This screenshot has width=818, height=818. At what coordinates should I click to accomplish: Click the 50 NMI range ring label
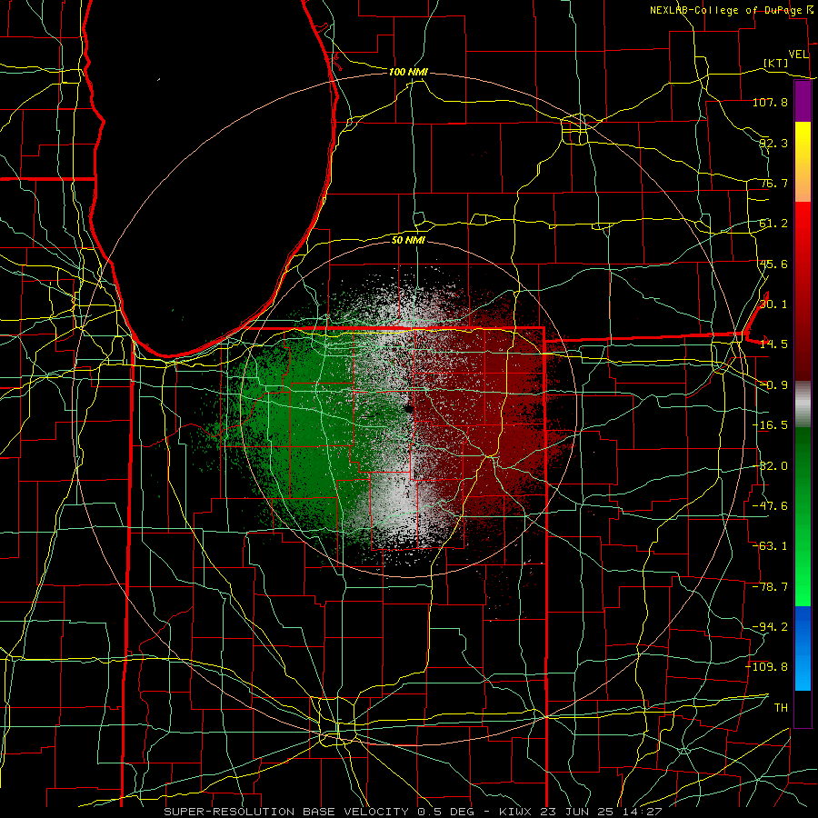point(408,240)
